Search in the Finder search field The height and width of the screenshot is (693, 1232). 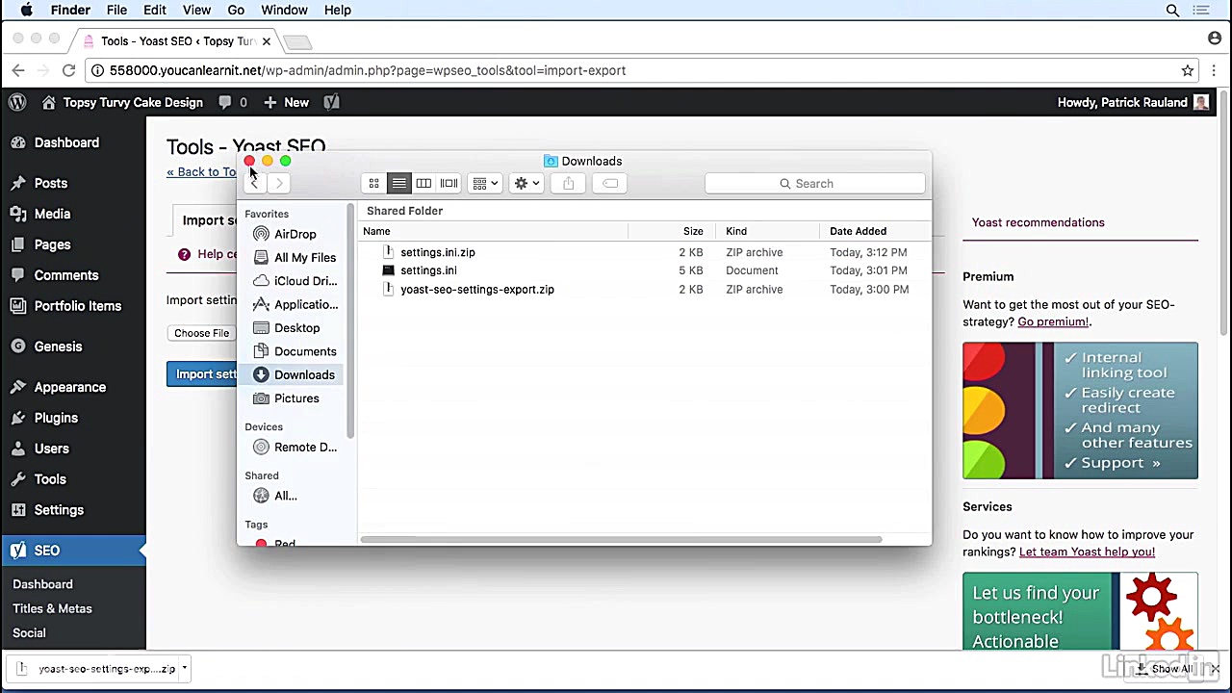pos(814,183)
